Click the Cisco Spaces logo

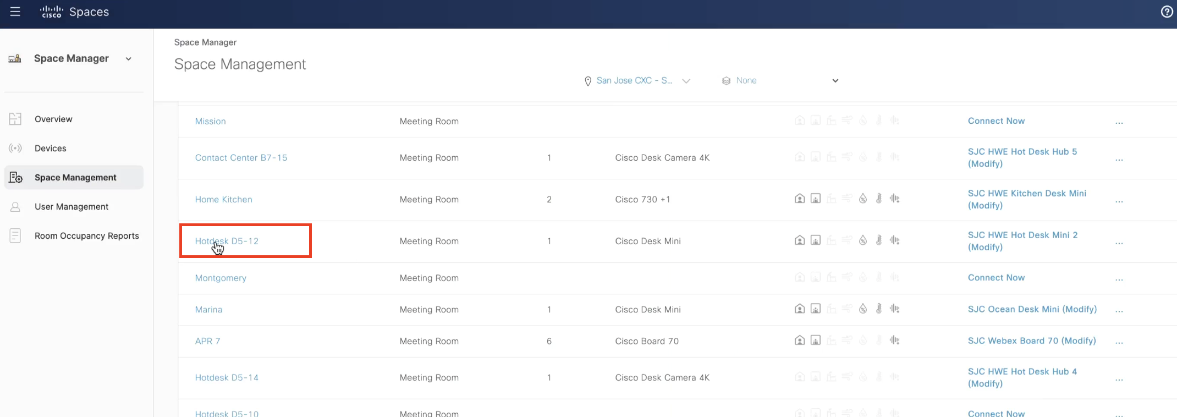75,12
